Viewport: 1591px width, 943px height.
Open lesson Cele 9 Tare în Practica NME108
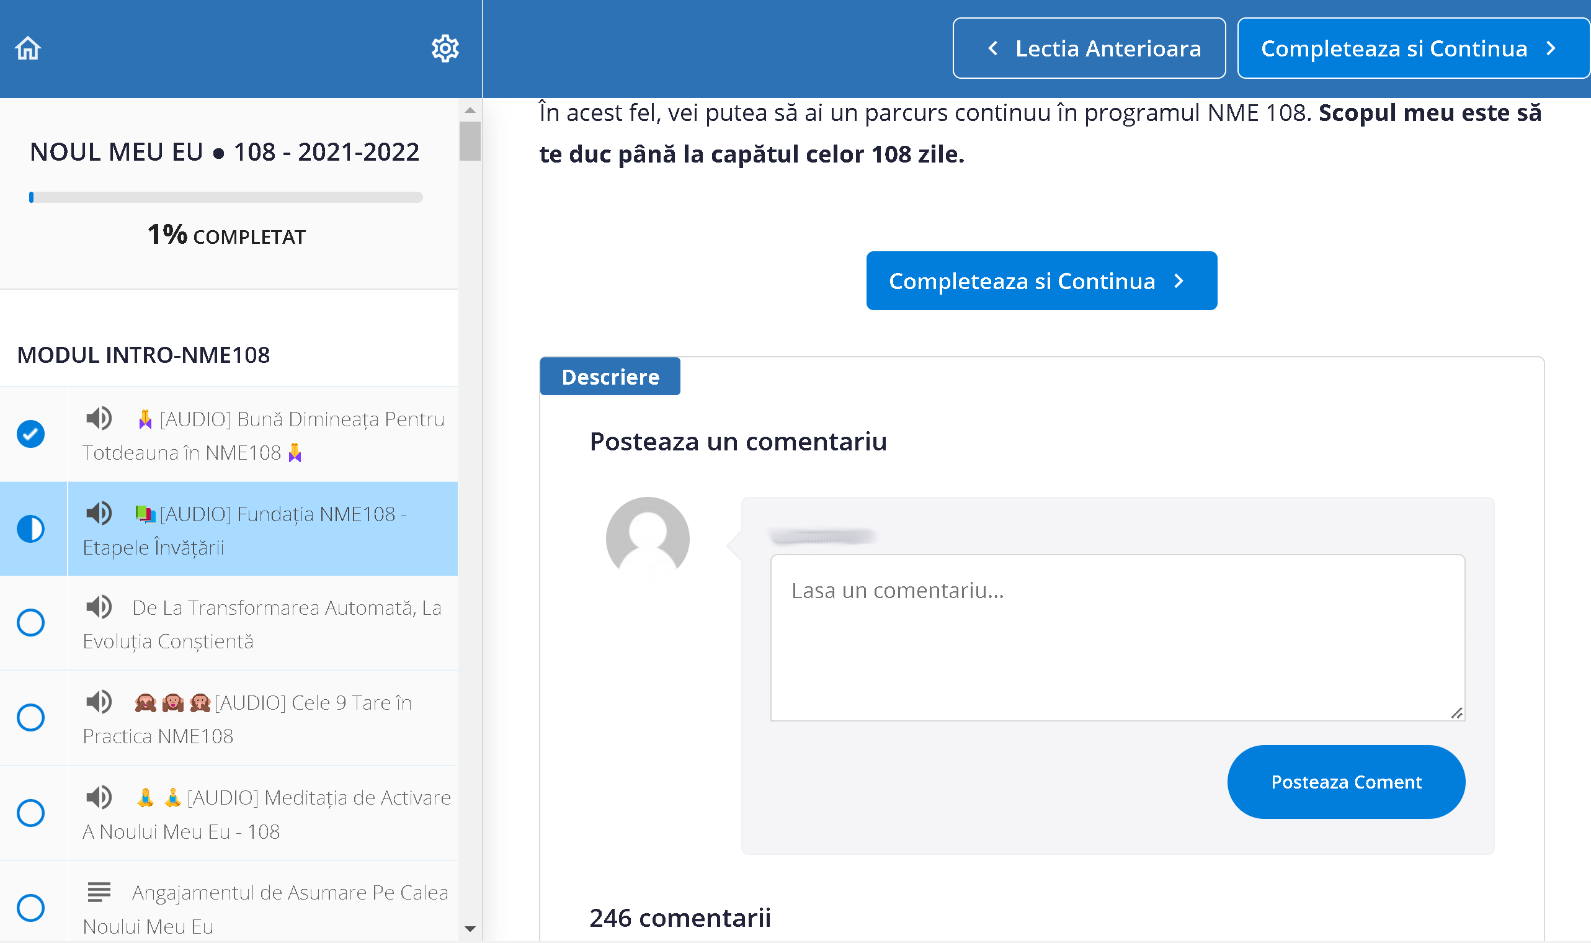[262, 718]
